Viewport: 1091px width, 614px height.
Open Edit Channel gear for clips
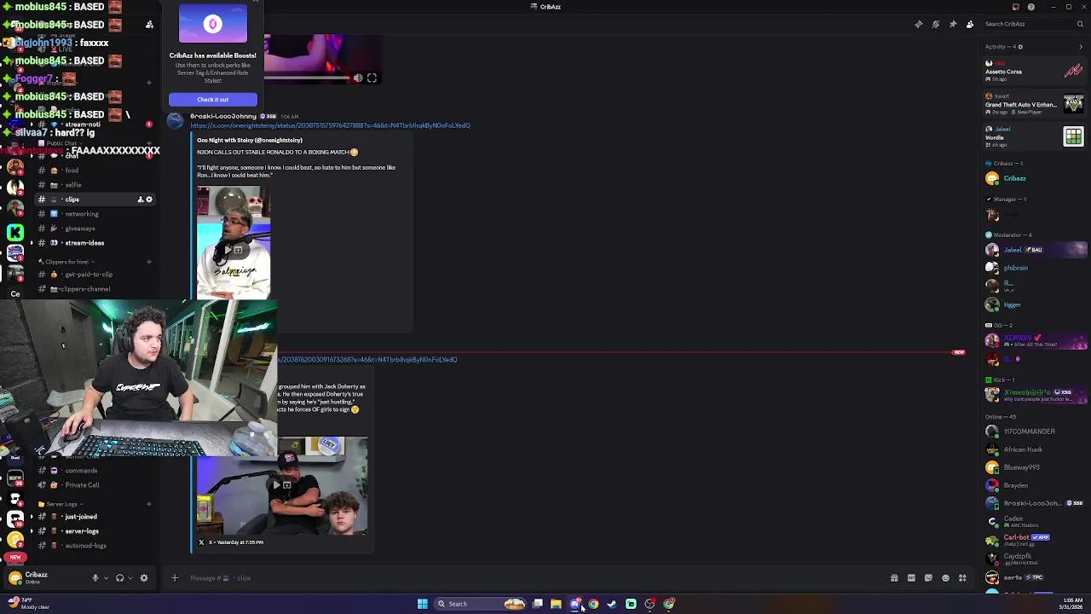pos(149,200)
